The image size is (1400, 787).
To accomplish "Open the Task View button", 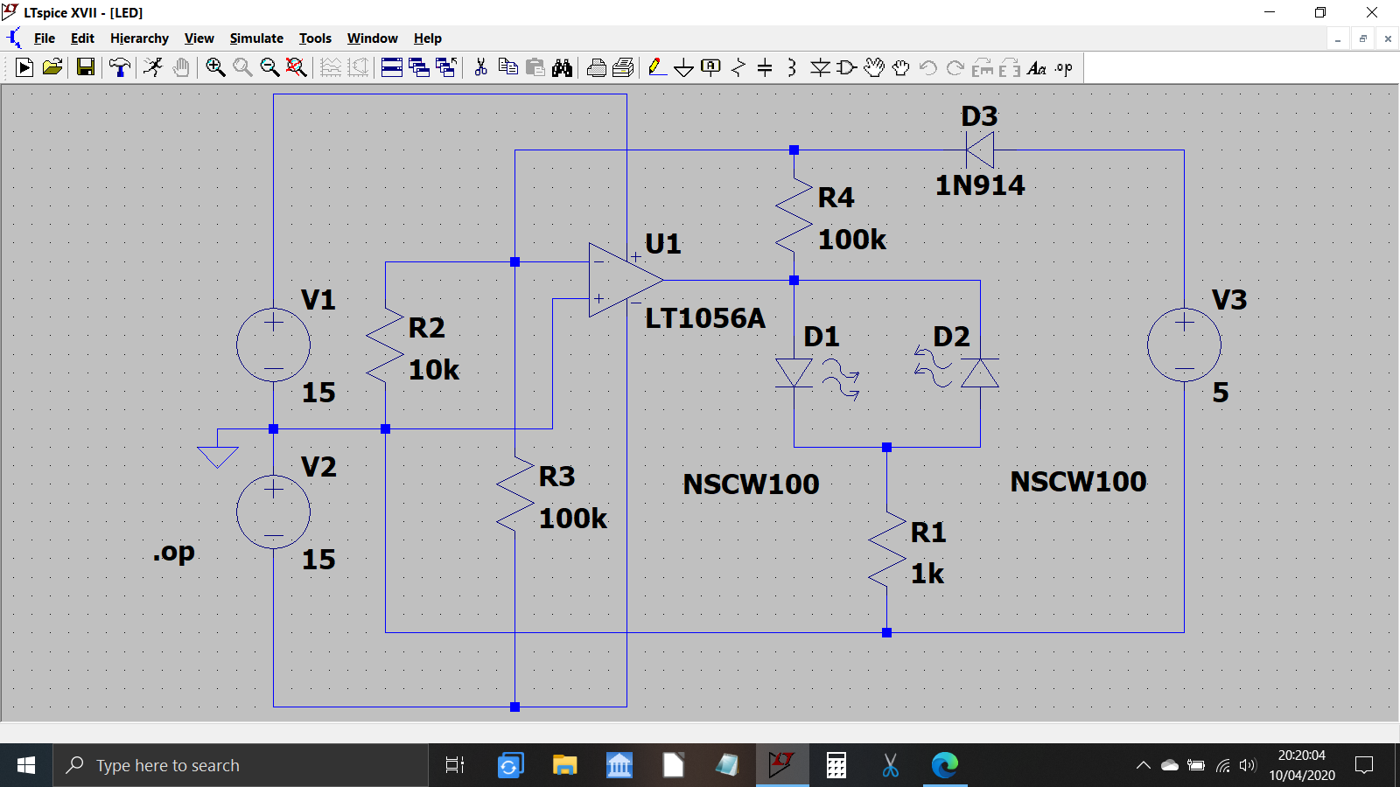I will tap(455, 765).
